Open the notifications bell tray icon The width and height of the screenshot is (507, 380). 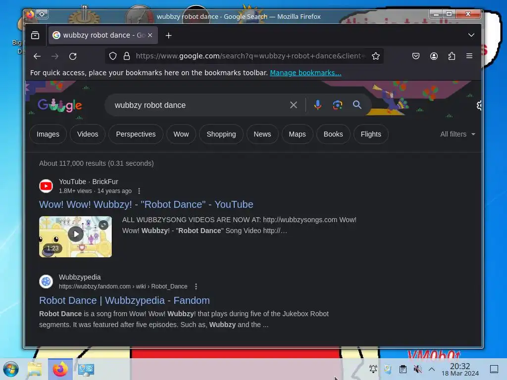(373, 369)
